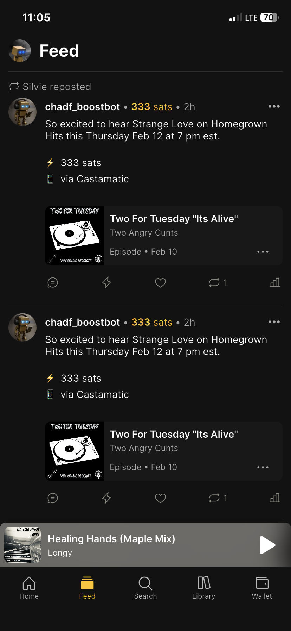Repost the second feed post
Viewport: 291px width, 631px height.
click(214, 498)
